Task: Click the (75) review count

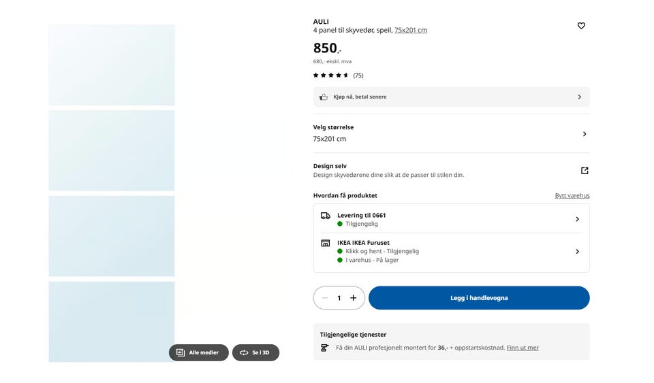Action: [358, 76]
